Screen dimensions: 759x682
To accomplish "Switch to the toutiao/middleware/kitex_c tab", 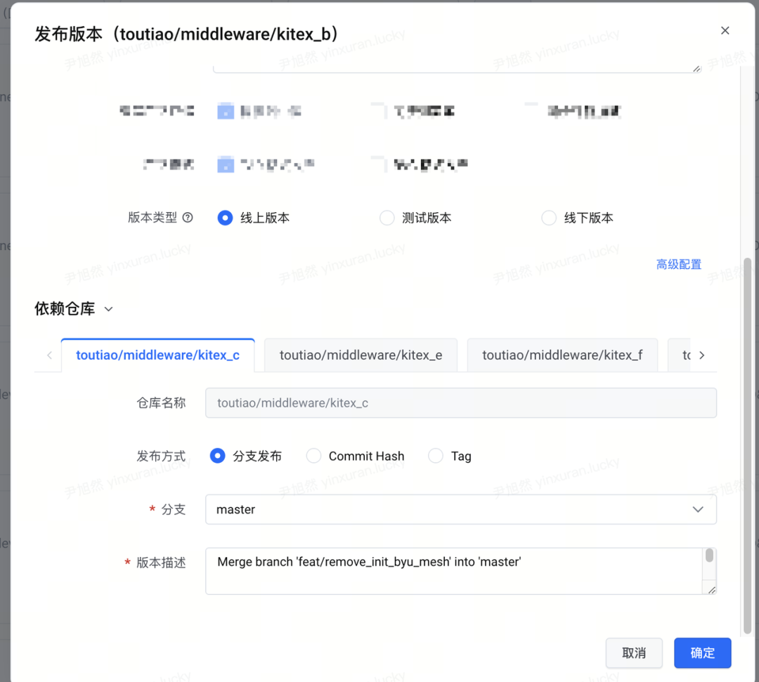I will 158,355.
